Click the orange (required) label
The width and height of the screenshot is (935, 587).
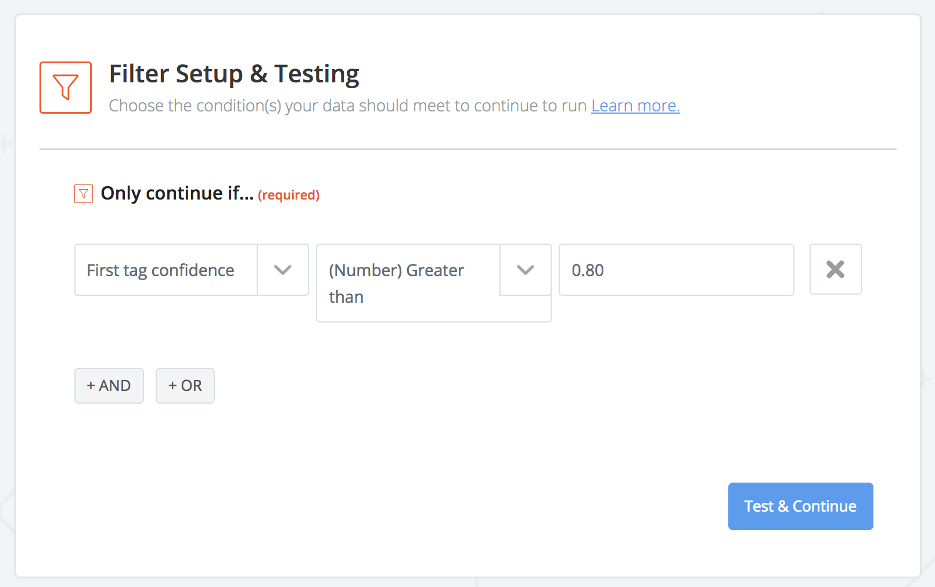point(289,195)
